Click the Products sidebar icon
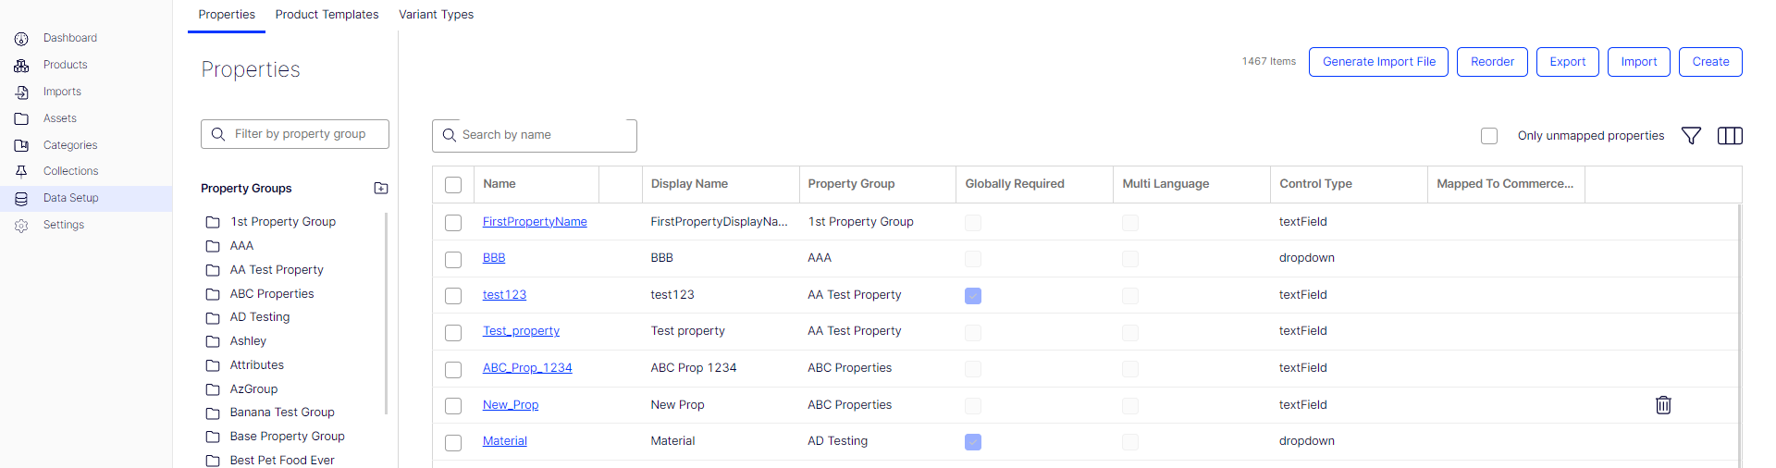The width and height of the screenshot is (1776, 468). (21, 66)
